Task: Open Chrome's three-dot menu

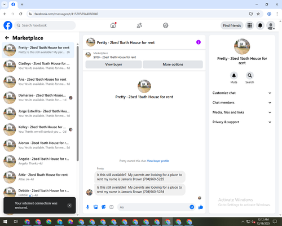Action: click(277, 14)
